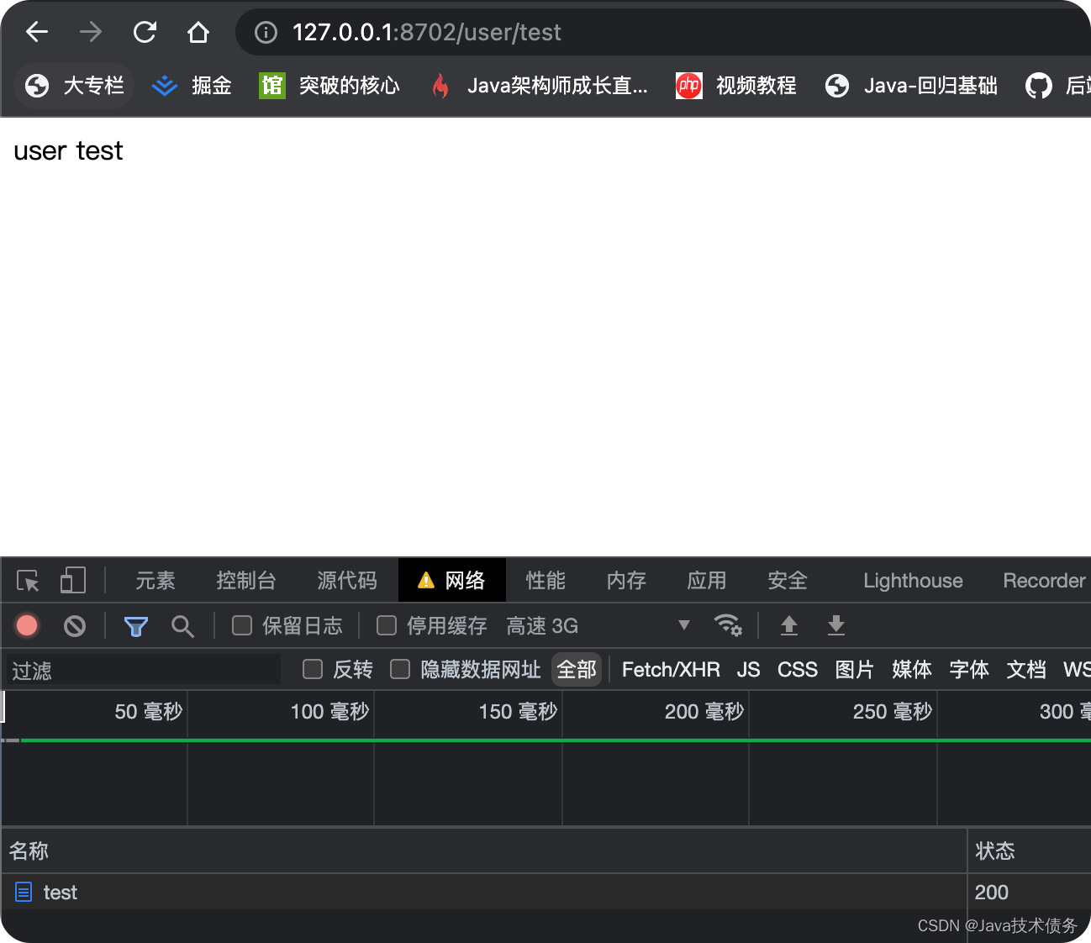
Task: Click the red record network log button
Action: [27, 626]
